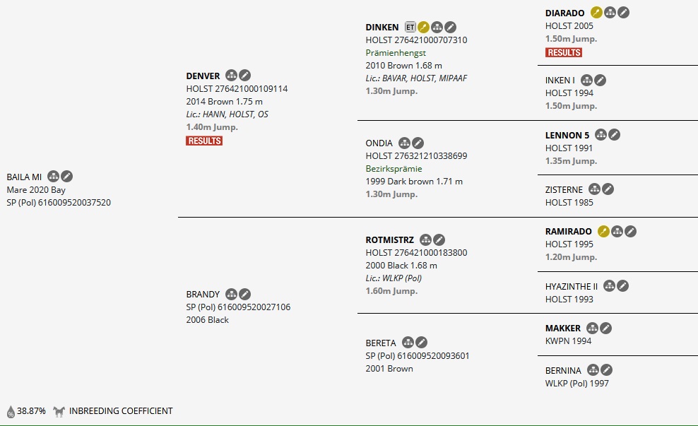This screenshot has width=698, height=426.
Task: Open pedigree tree icon for HYAZINTHE II
Action: pyautogui.click(x=609, y=286)
